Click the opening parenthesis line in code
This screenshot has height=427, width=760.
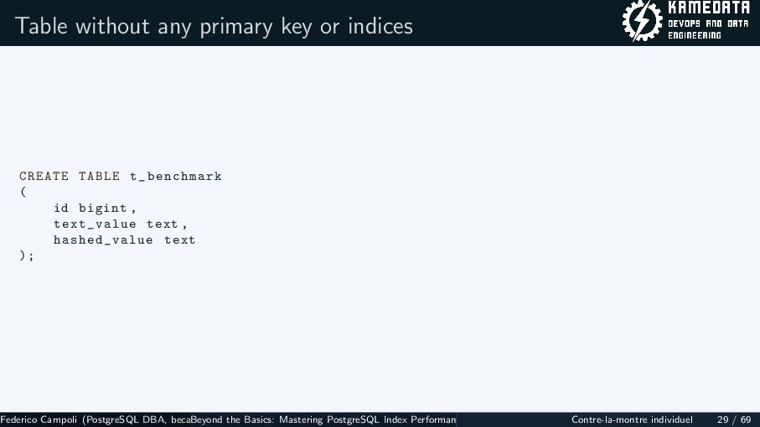tap(22, 192)
